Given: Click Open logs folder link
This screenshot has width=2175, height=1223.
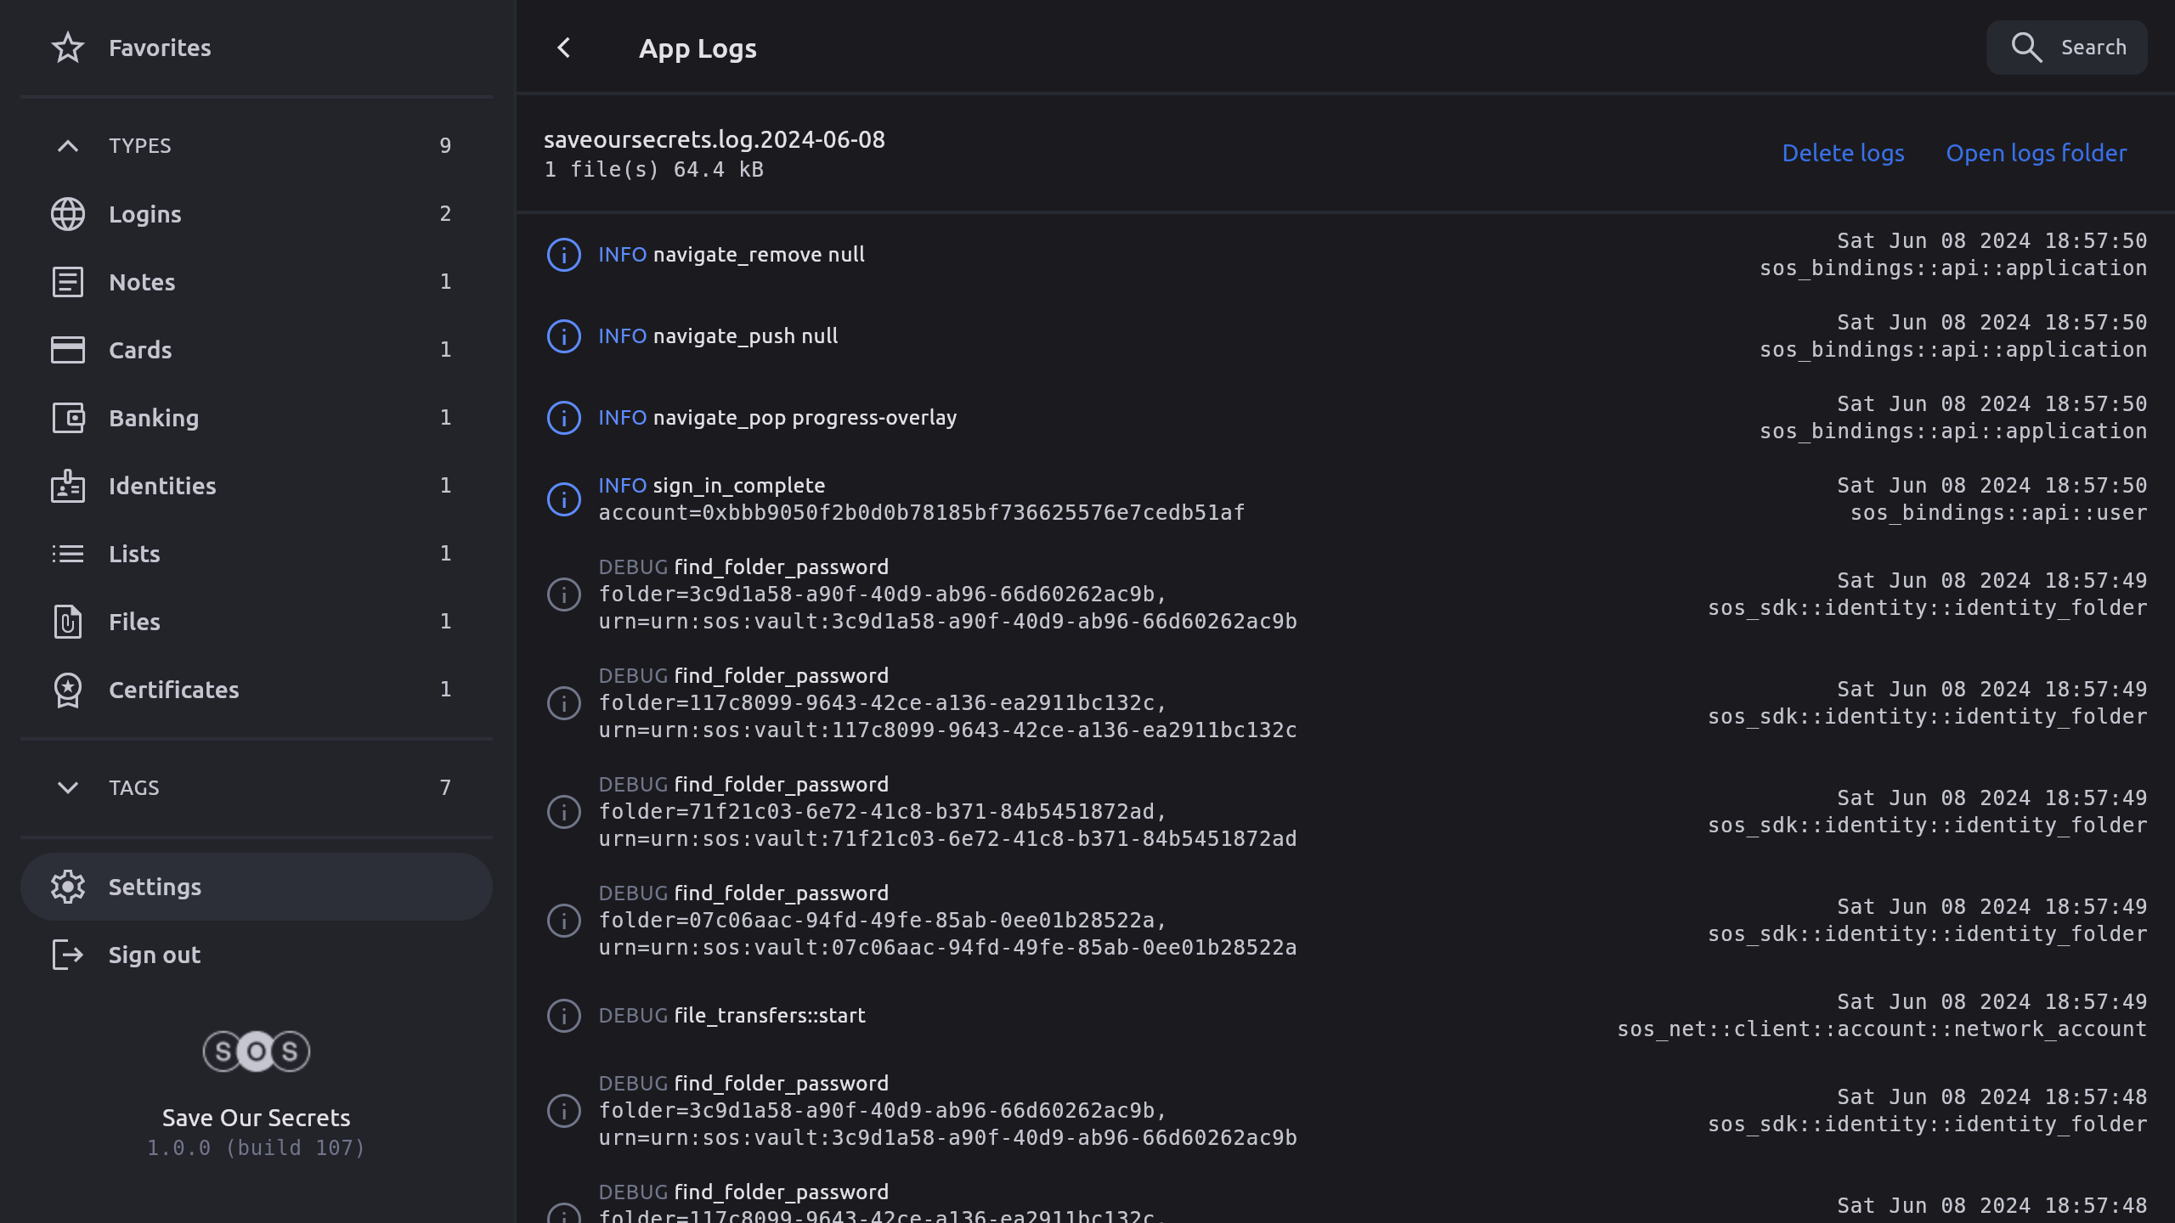Looking at the screenshot, I should (x=2036, y=153).
